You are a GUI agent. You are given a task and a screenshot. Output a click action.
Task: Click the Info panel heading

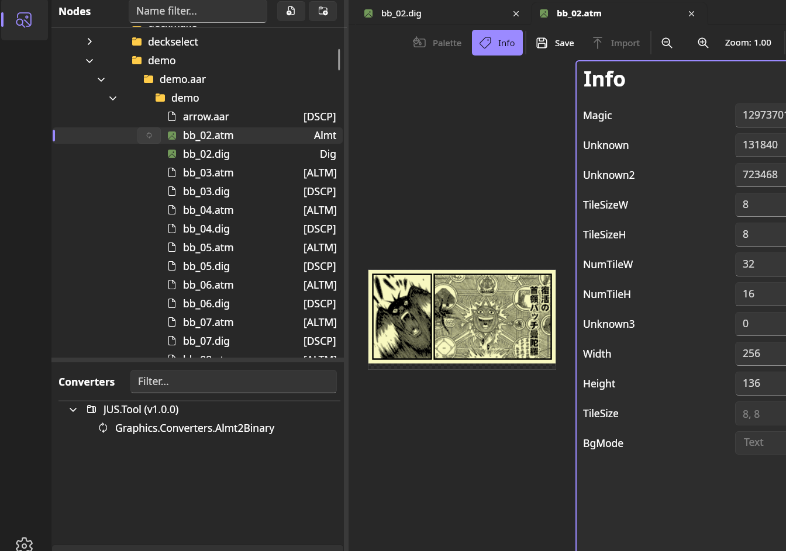pos(604,79)
